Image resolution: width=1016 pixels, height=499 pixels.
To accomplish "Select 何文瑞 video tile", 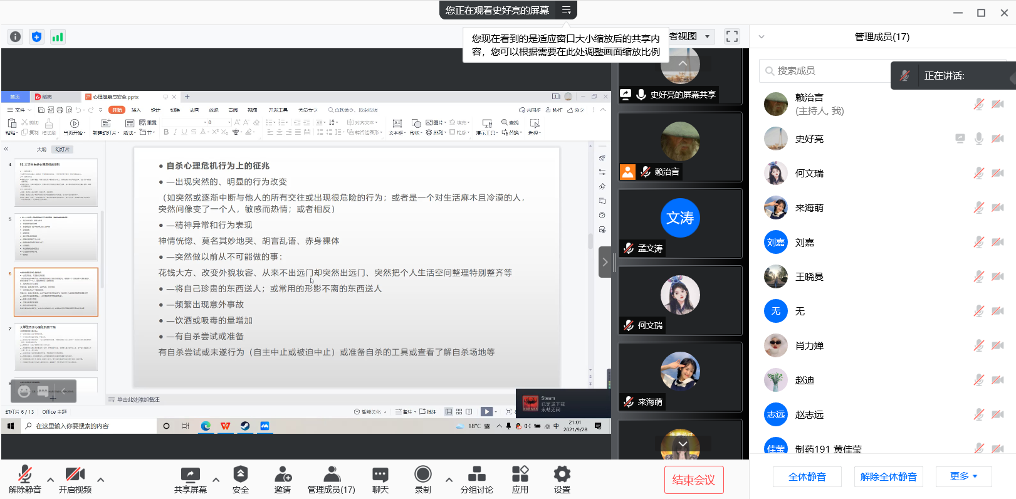I will pyautogui.click(x=680, y=301).
